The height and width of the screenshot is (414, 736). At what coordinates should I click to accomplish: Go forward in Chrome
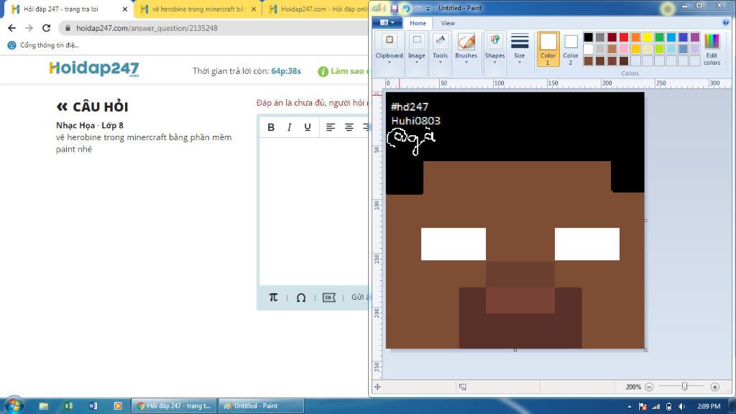point(29,28)
